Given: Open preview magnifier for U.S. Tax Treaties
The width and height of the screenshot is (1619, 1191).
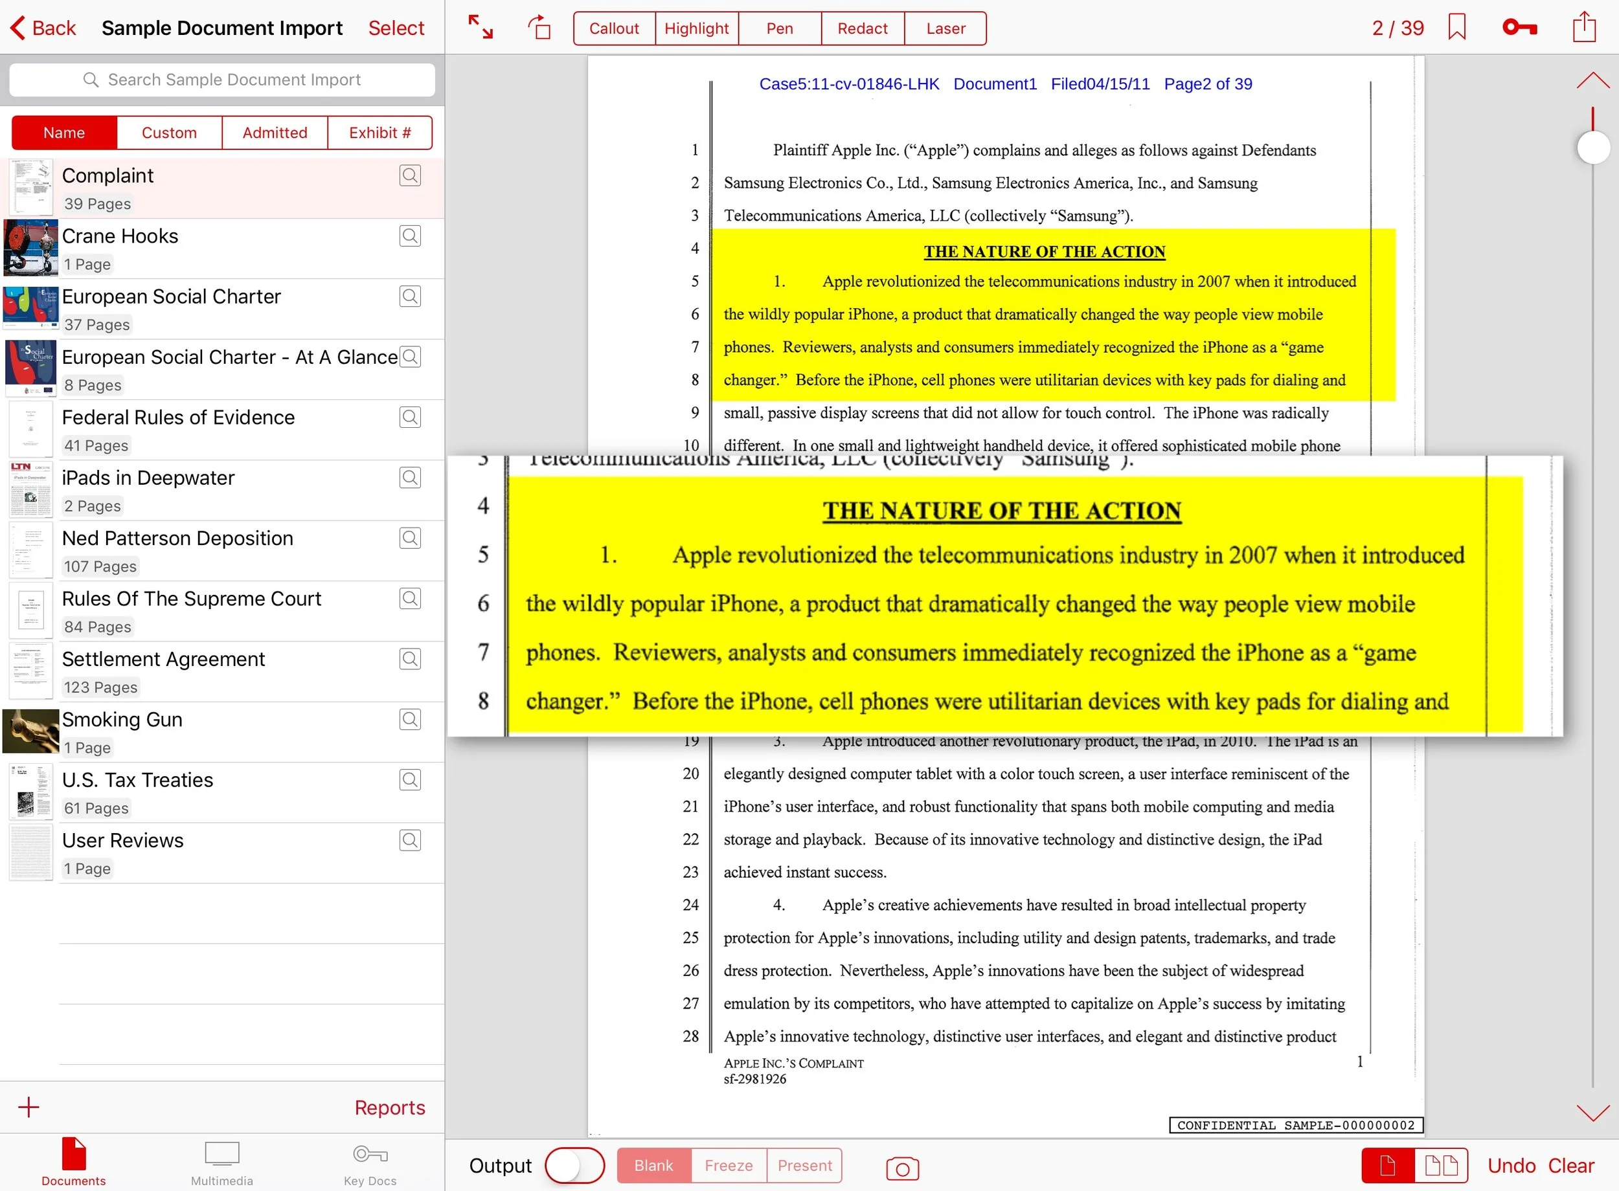Looking at the screenshot, I should point(411,780).
